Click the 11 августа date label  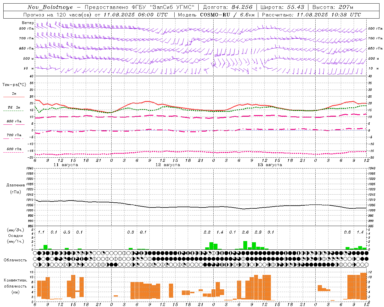[66, 165]
